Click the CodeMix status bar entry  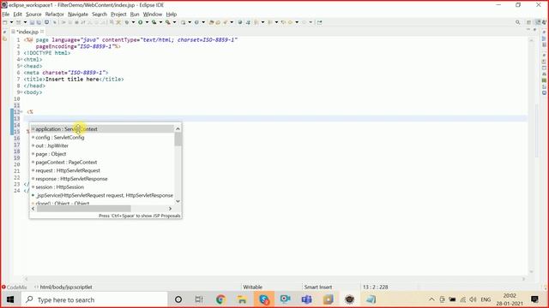[15, 287]
